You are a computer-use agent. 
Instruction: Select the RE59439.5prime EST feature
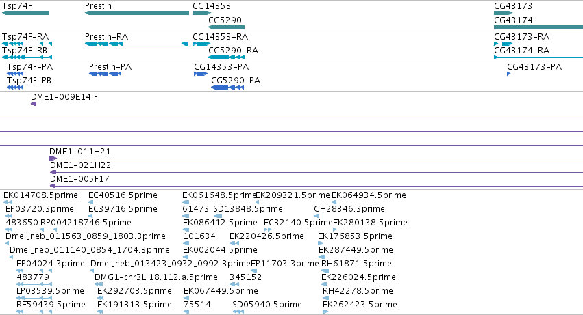click(34, 312)
